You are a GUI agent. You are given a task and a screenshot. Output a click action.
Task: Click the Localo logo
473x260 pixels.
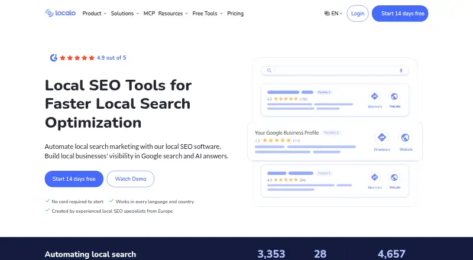(x=60, y=13)
